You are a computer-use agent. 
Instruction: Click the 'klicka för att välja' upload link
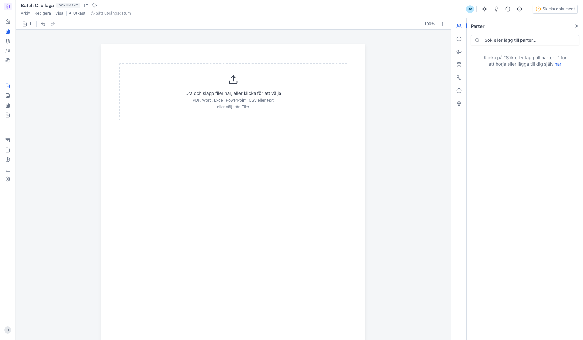[262, 93]
